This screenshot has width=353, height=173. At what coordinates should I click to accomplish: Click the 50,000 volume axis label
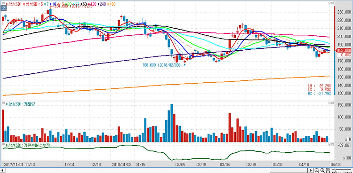[345, 129]
